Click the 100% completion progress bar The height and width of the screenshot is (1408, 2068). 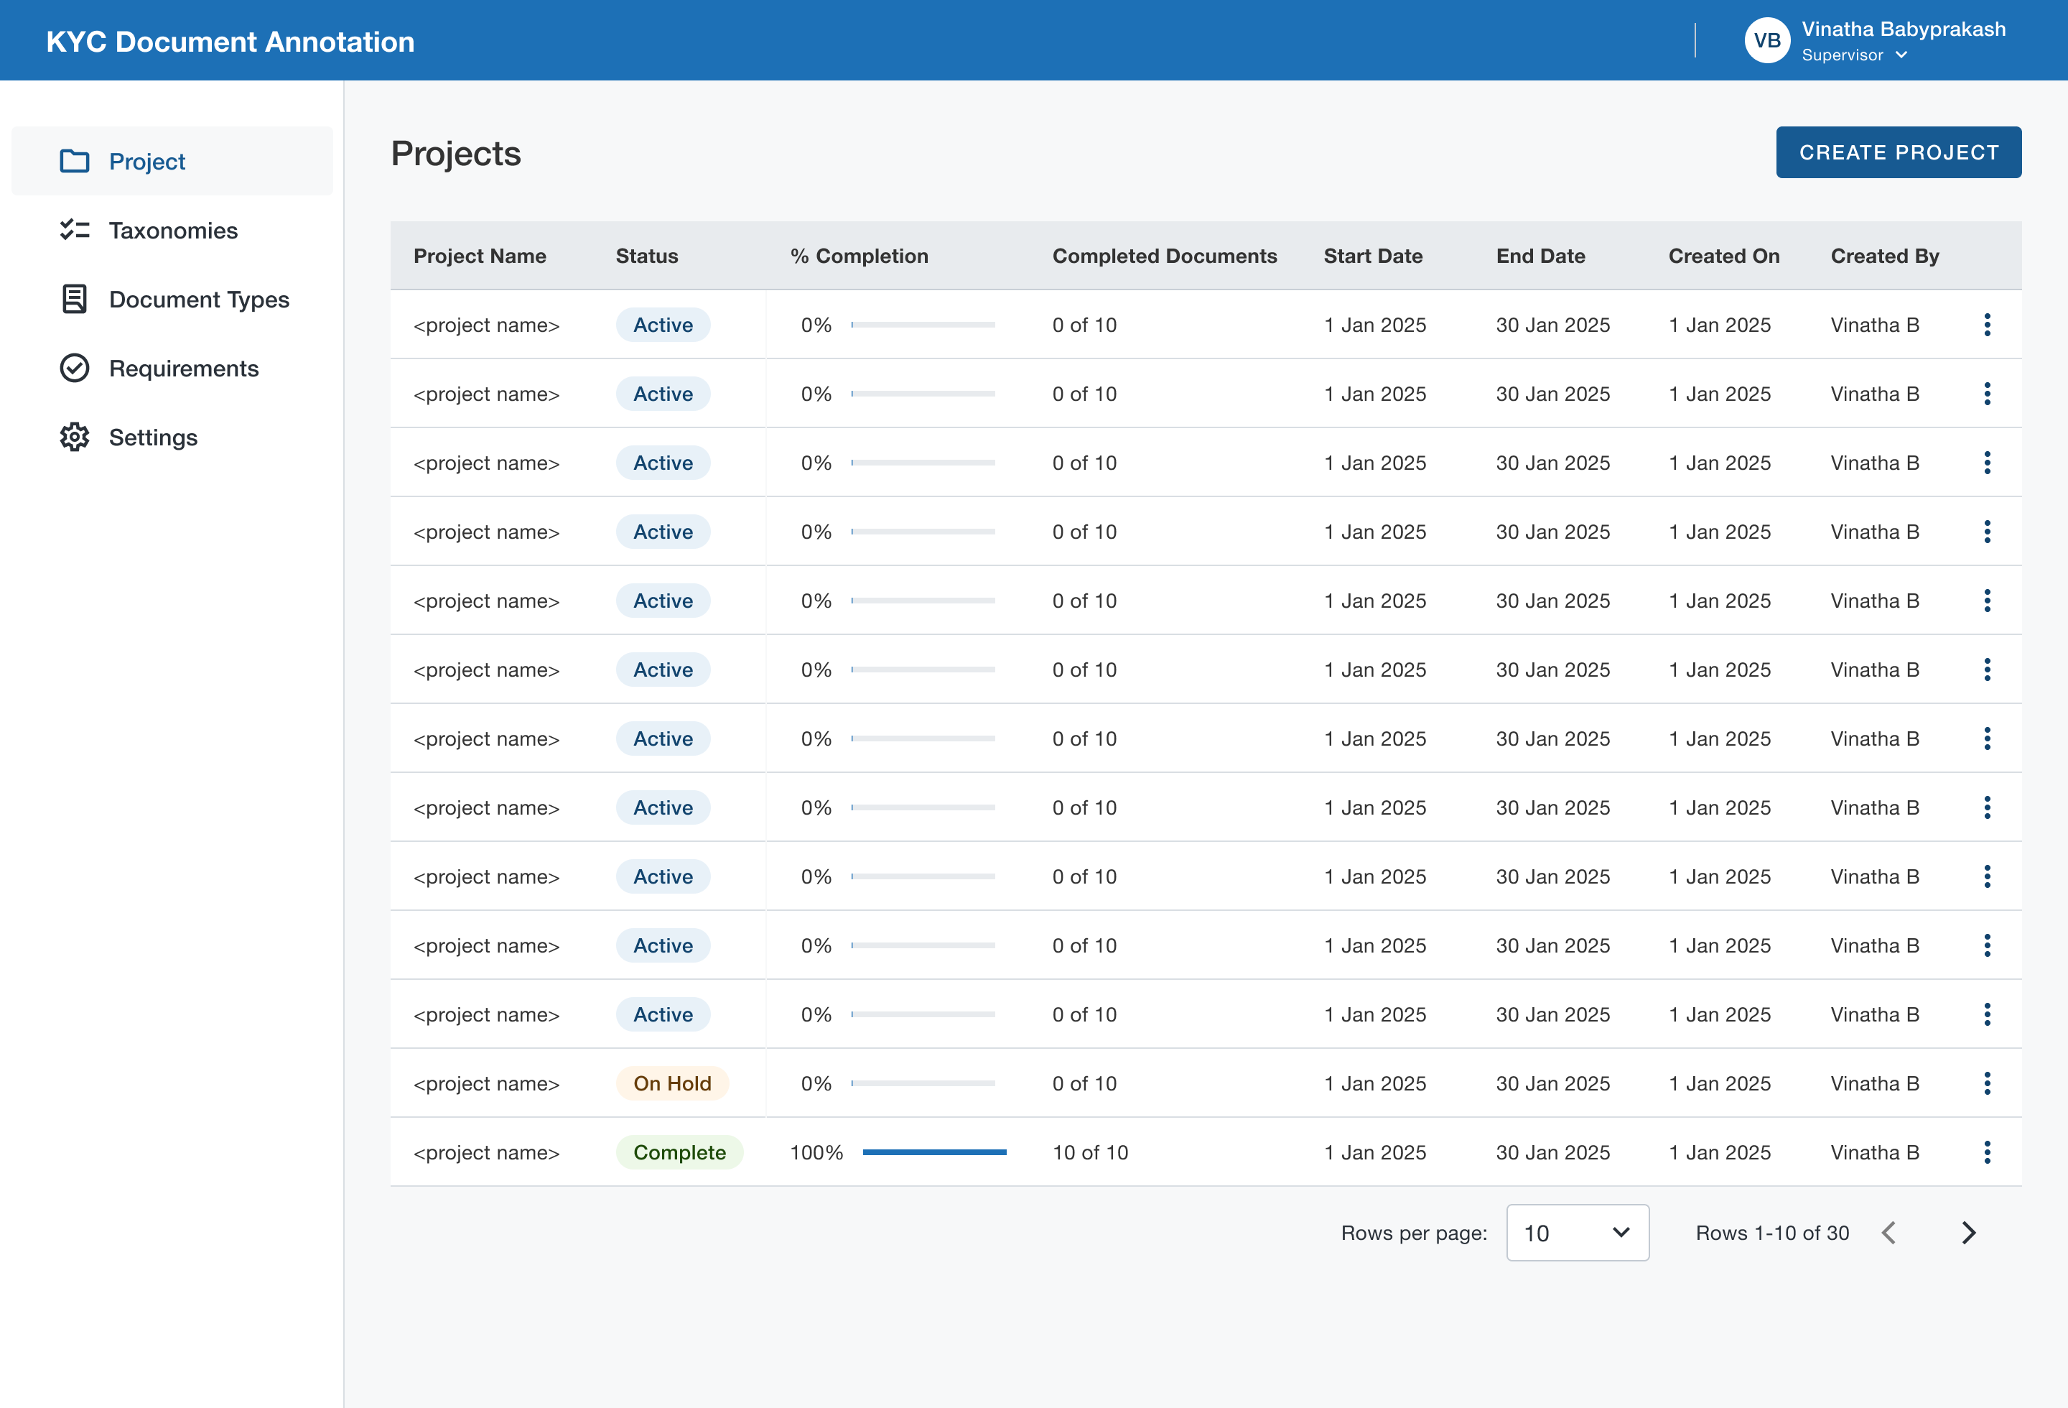click(x=933, y=1152)
